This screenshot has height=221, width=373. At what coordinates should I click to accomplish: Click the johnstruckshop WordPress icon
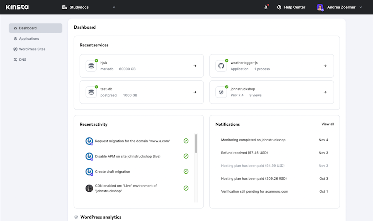221,92
